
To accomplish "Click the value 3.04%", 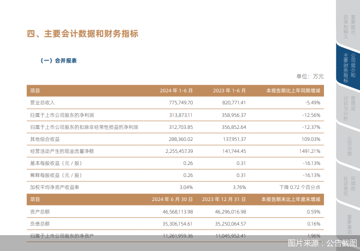I will coord(186,188).
